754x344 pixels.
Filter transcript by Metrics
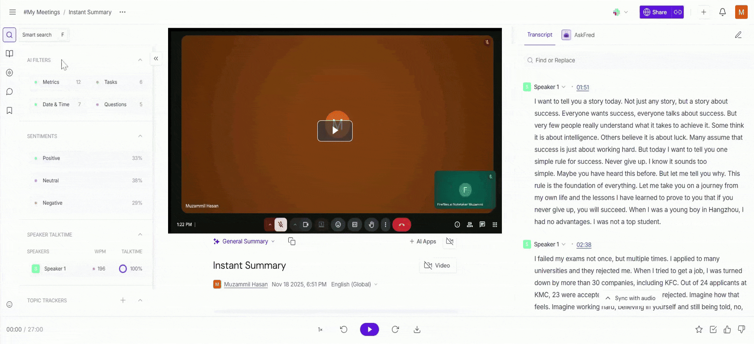click(x=58, y=82)
